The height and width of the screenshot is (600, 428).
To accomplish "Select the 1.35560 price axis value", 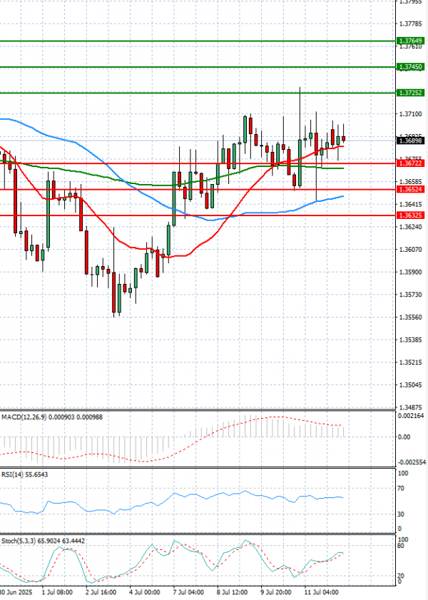I will point(410,317).
